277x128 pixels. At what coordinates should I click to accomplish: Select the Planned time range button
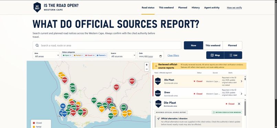[232, 45]
